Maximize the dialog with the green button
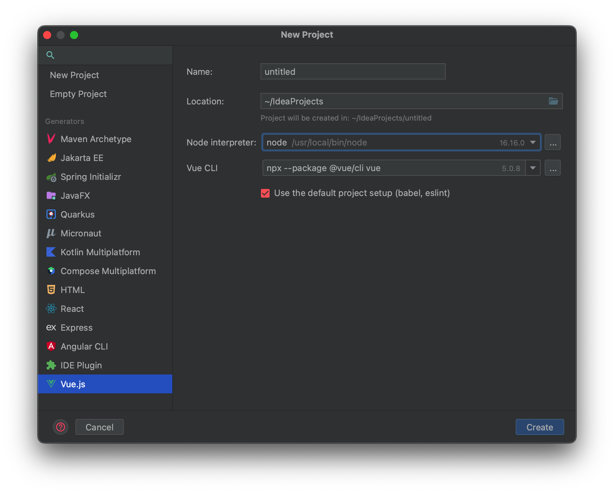Screen dimensions: 614x493 pos(74,35)
